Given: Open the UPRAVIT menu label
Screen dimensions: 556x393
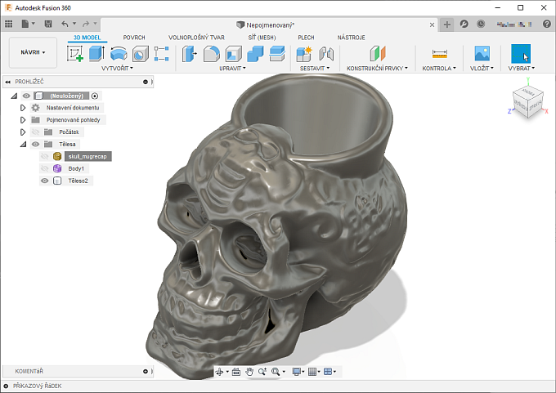Looking at the screenshot, I should coord(232,69).
